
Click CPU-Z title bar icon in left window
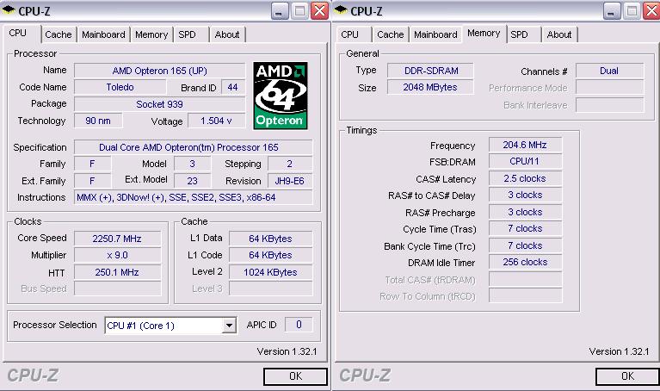8,10
